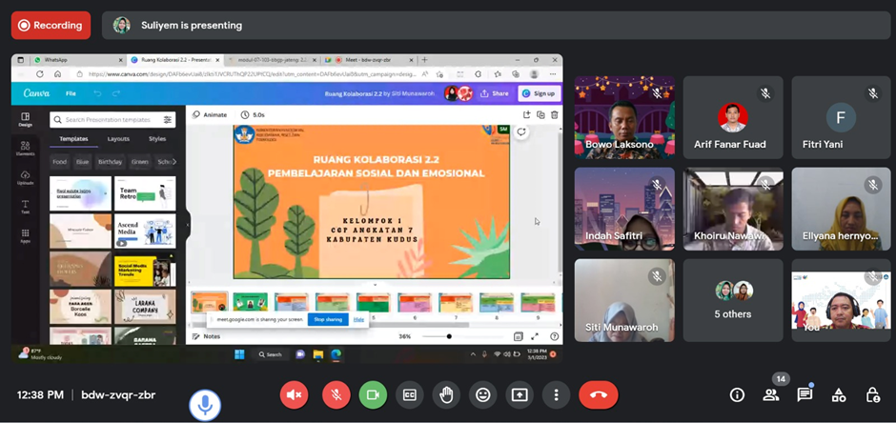896x423 pixels.
Task: Select the Text tool in Canva sidebar
Action: (25, 208)
